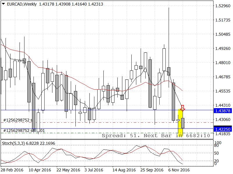Click the 1.45535 price scale value
233x174 pixels.
pyautogui.click(x=223, y=91)
